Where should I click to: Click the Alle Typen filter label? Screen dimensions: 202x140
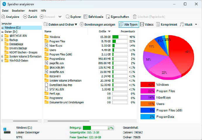[131, 24]
